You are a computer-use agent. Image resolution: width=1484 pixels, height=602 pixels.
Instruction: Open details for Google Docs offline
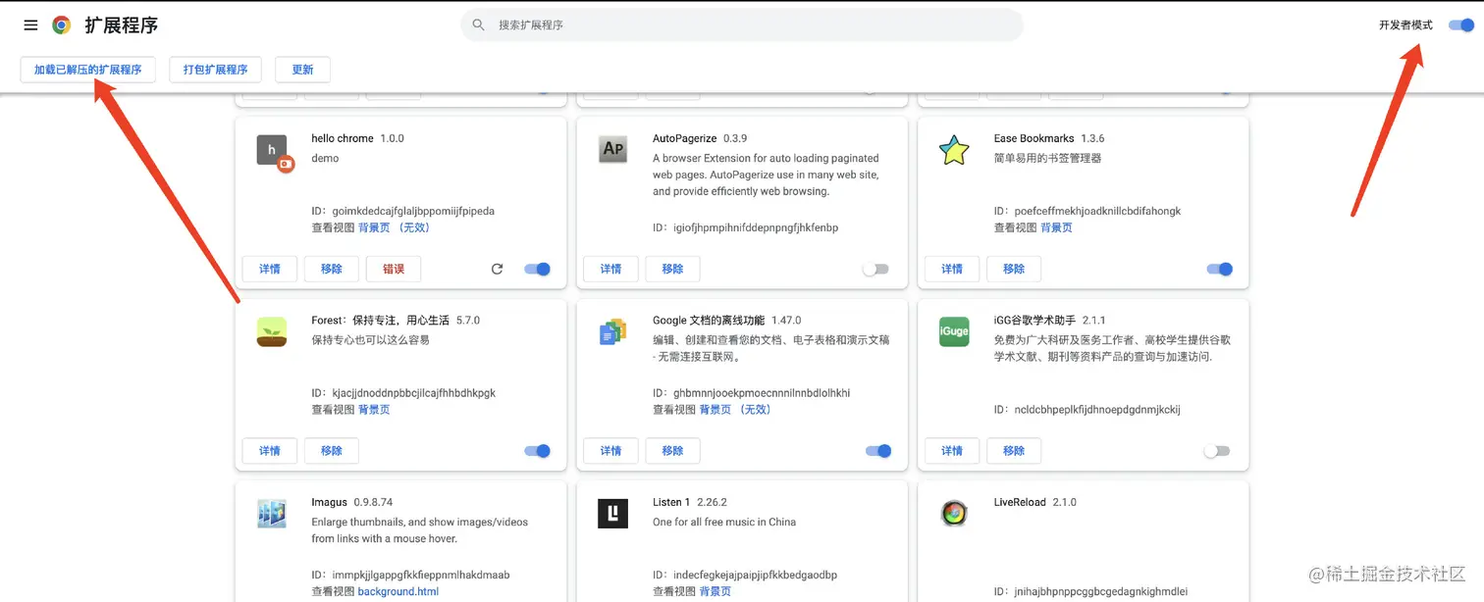click(610, 451)
